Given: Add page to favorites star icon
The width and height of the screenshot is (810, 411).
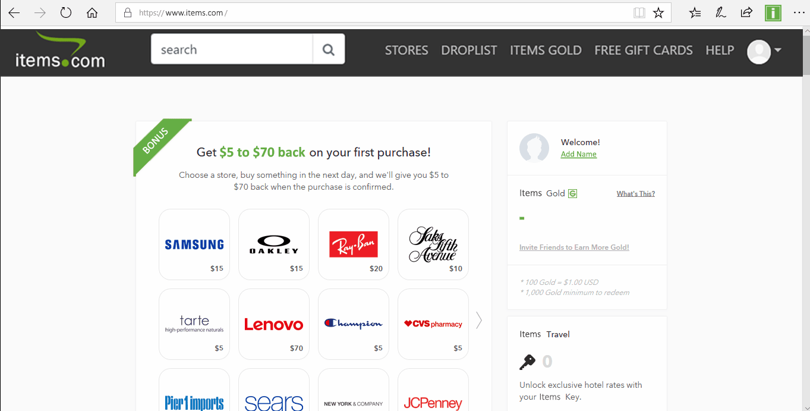Looking at the screenshot, I should pos(658,13).
